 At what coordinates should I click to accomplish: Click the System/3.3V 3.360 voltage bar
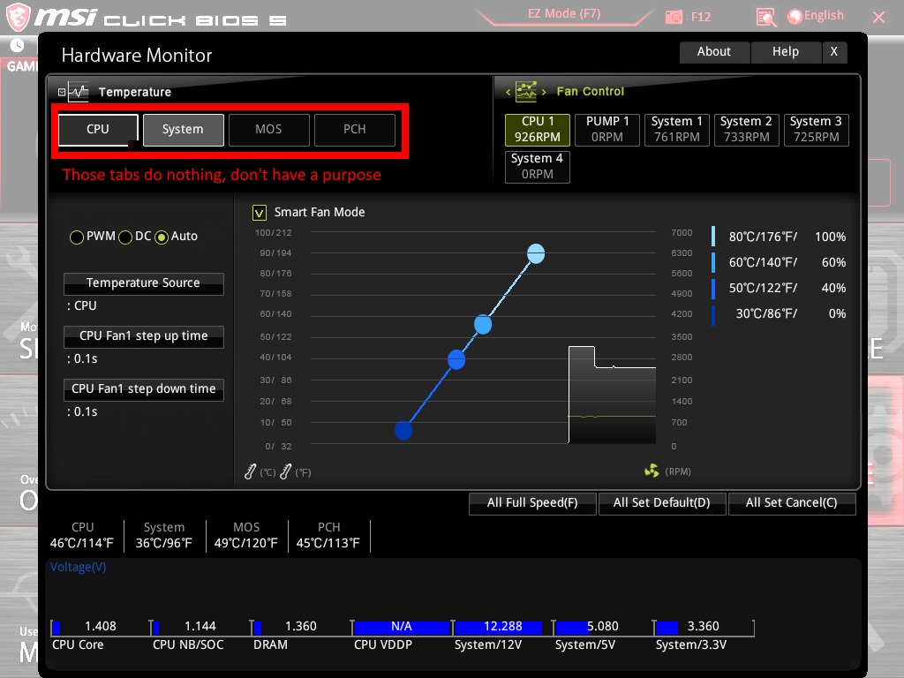pos(704,628)
